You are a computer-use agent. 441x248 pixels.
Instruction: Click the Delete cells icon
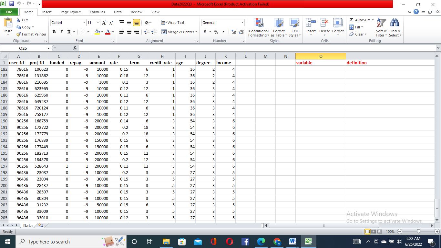tap(324, 23)
